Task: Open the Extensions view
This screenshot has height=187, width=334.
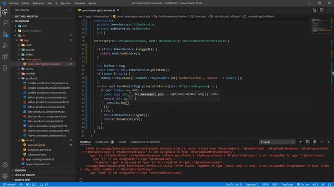Action: pyautogui.click(x=5, y=57)
